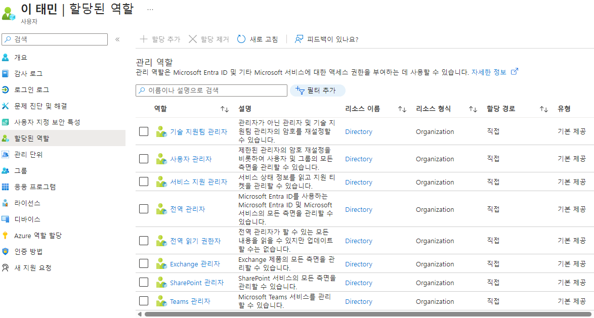
Task: Click the Azure 역할 할당 key icon
Action: pyautogui.click(x=5, y=236)
